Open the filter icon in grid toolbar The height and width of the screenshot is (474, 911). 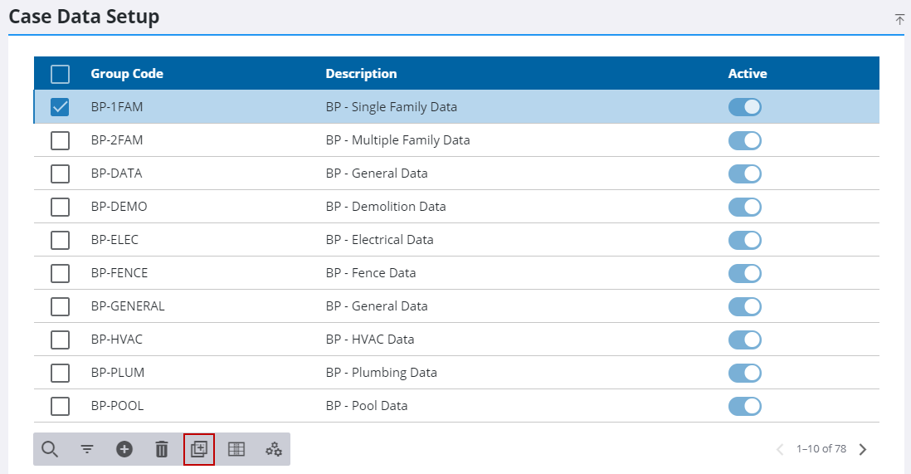point(87,449)
